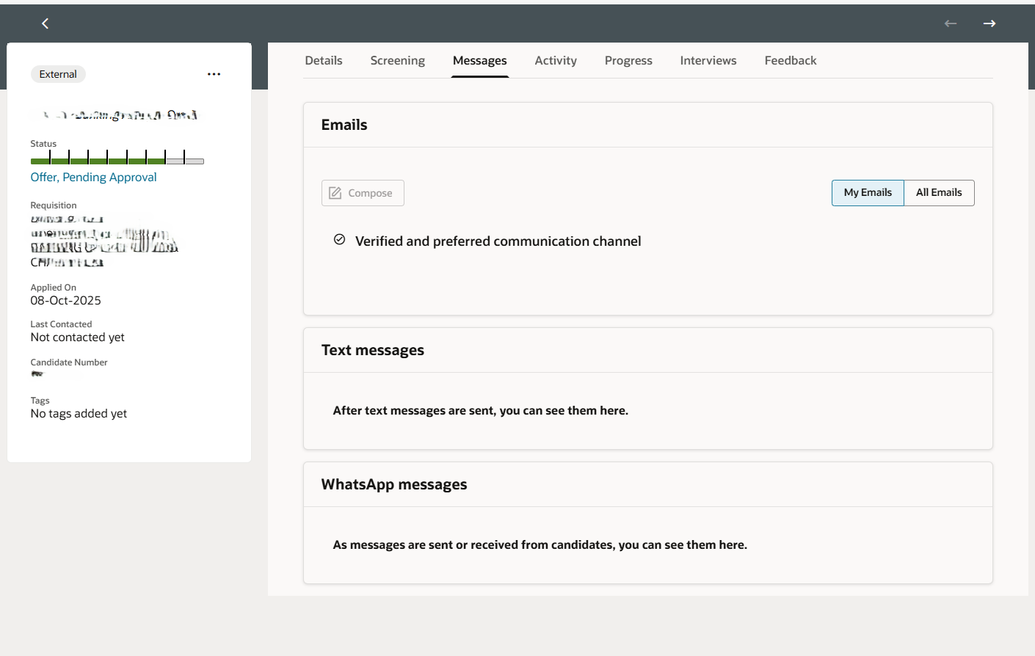Click the External badge
Image resolution: width=1035 pixels, height=656 pixels.
click(x=58, y=74)
